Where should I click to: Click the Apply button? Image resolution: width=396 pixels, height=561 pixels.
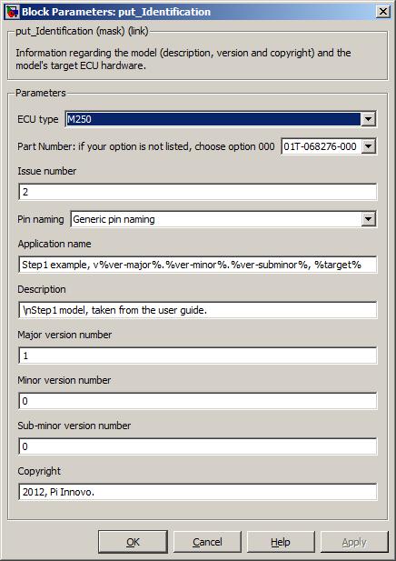tap(354, 542)
